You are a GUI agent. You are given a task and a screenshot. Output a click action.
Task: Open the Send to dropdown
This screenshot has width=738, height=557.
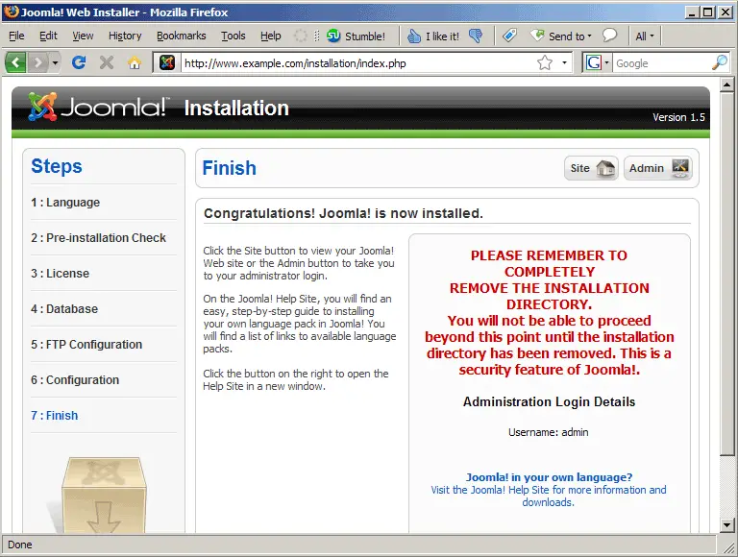coord(560,36)
